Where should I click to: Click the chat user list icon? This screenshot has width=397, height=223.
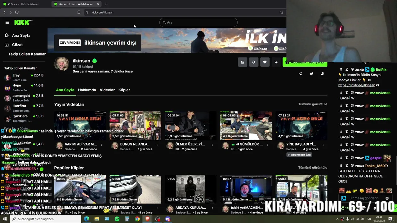[323, 74]
